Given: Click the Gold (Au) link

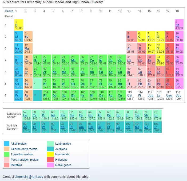Looking at the screenshot, I should click(110, 84).
